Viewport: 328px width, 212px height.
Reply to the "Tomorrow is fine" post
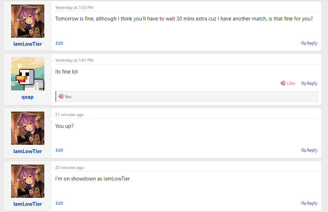[x=309, y=43]
